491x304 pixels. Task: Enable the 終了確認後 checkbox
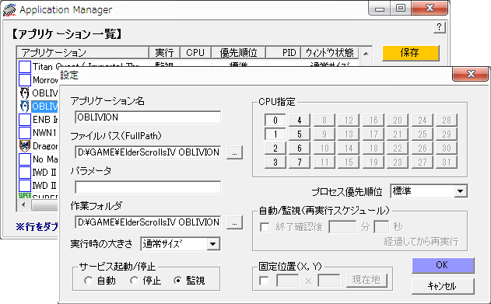265,227
